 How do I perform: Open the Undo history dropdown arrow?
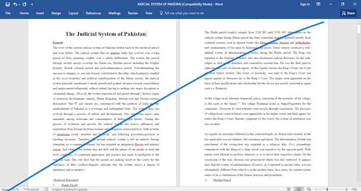tap(19, 4)
